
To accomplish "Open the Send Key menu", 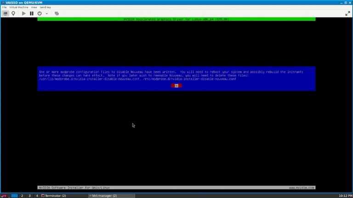I will coord(45,7).
